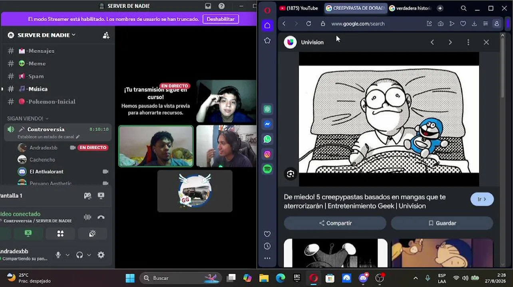The width and height of the screenshot is (513, 287).
Task: Select the CREEPYPASTA DE DORAEMON tab
Action: point(355,8)
